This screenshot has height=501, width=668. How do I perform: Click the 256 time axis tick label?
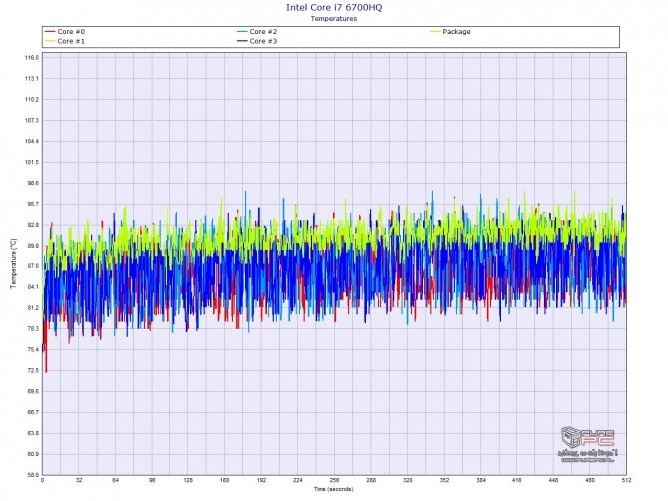[x=334, y=480]
